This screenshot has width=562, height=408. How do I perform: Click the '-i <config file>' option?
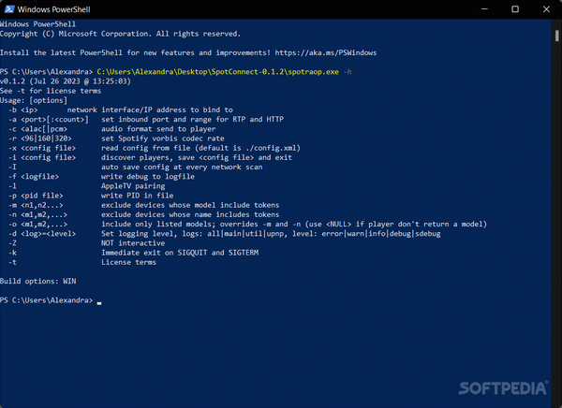click(x=42, y=157)
